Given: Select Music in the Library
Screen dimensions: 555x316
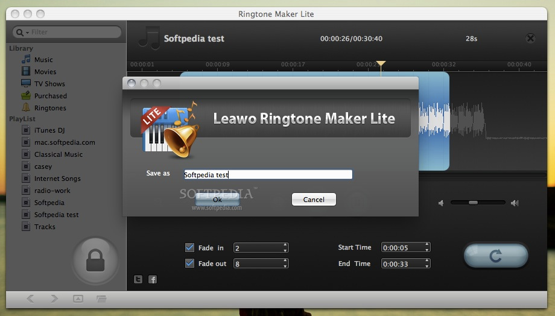Looking at the screenshot, I should (43, 60).
